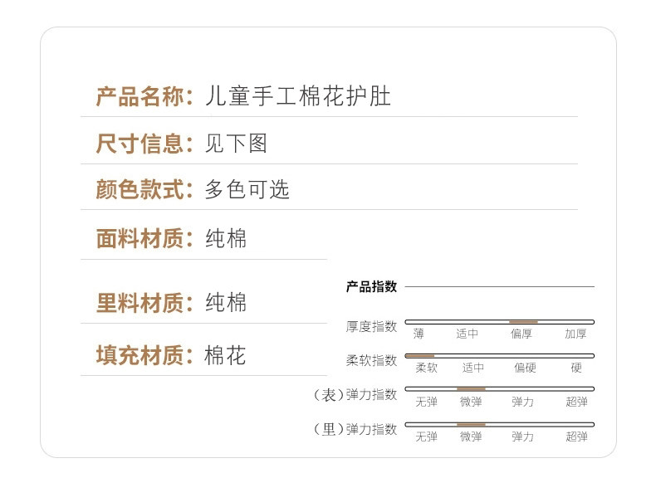Click the (表)弹力指数 slider indicator
The image size is (656, 478).
471,388
